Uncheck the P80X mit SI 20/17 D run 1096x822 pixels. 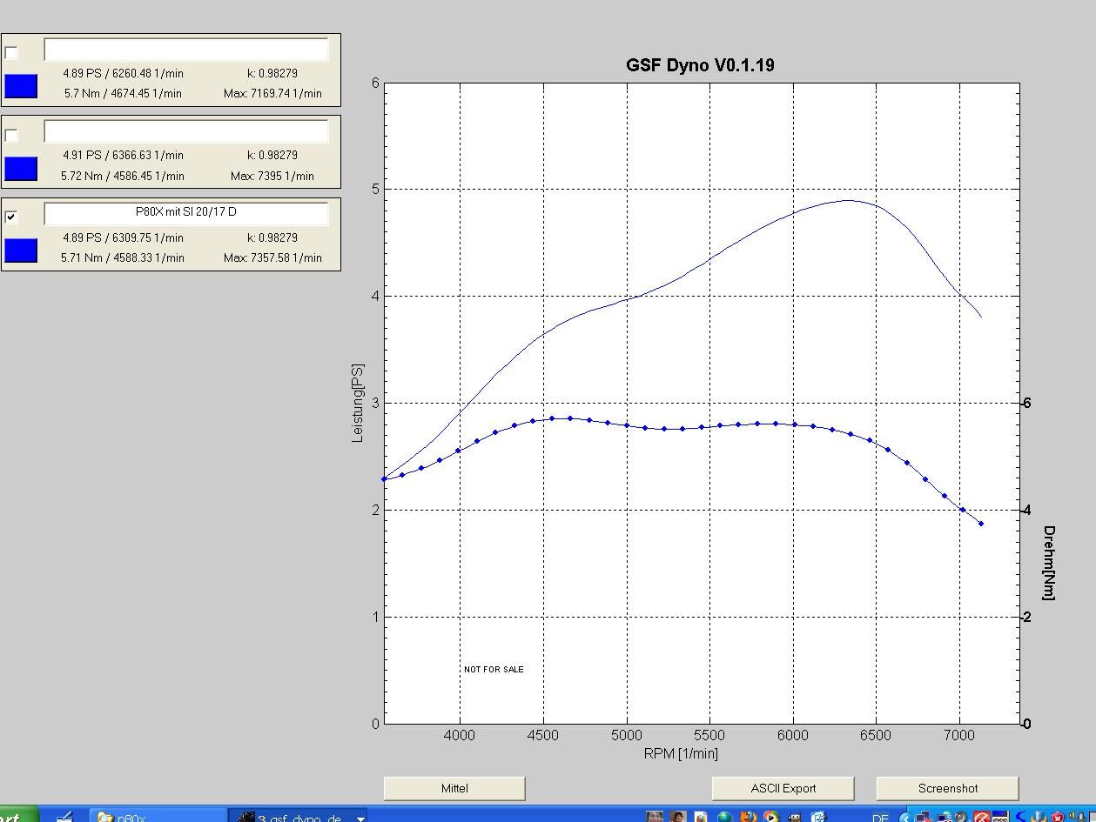(x=11, y=217)
